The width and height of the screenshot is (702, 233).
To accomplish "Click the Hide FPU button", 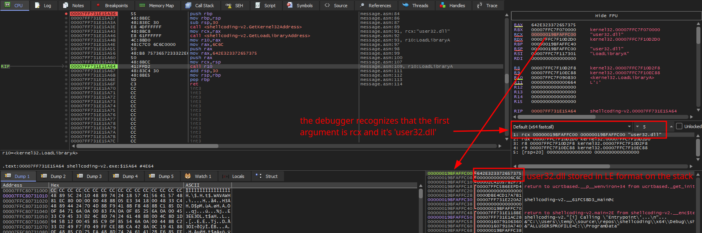I will (606, 16).
